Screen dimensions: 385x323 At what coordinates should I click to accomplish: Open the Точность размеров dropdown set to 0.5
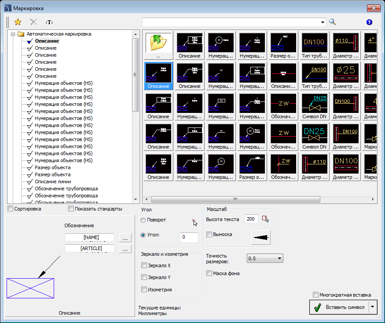point(265,258)
